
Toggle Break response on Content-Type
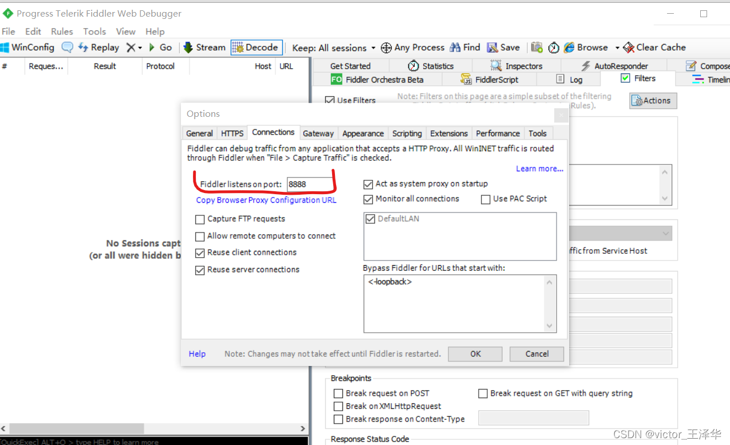click(338, 419)
